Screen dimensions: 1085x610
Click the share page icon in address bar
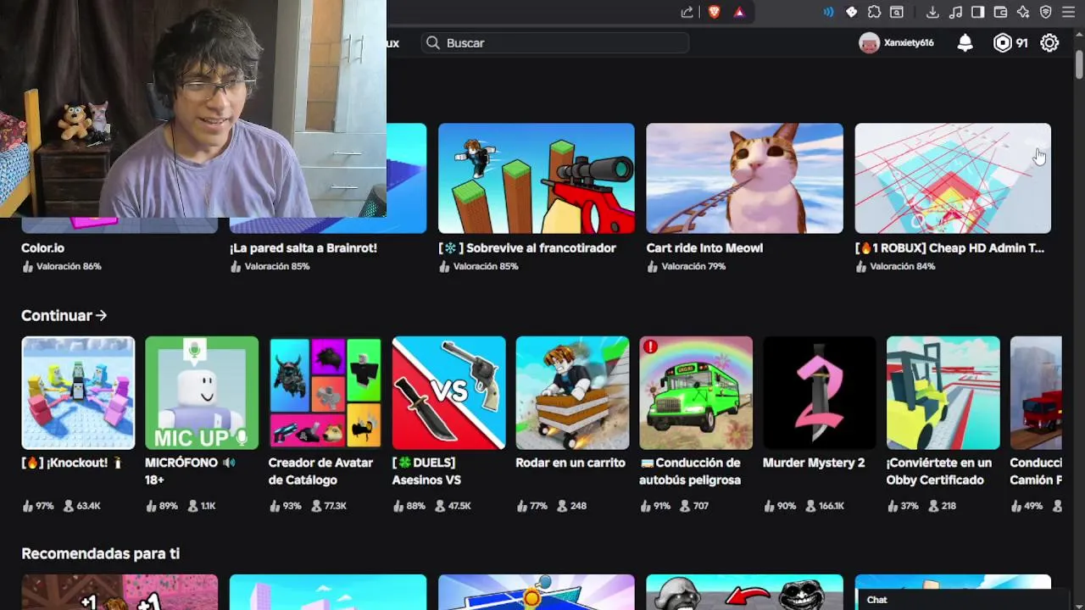pyautogui.click(x=687, y=12)
